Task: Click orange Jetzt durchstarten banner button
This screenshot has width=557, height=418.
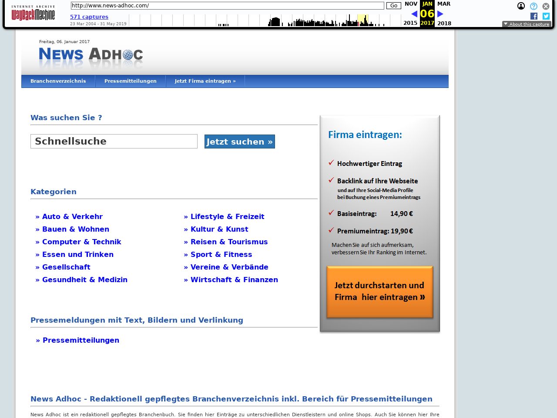Action: [379, 291]
